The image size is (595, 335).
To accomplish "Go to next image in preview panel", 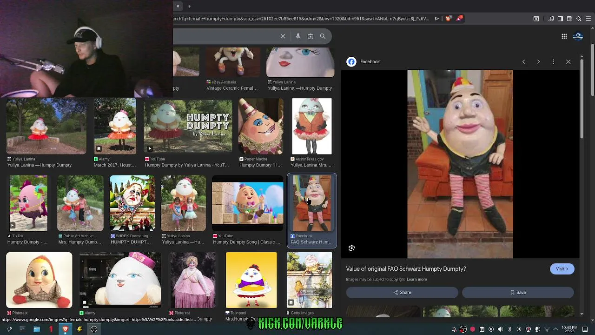I will tap(538, 61).
